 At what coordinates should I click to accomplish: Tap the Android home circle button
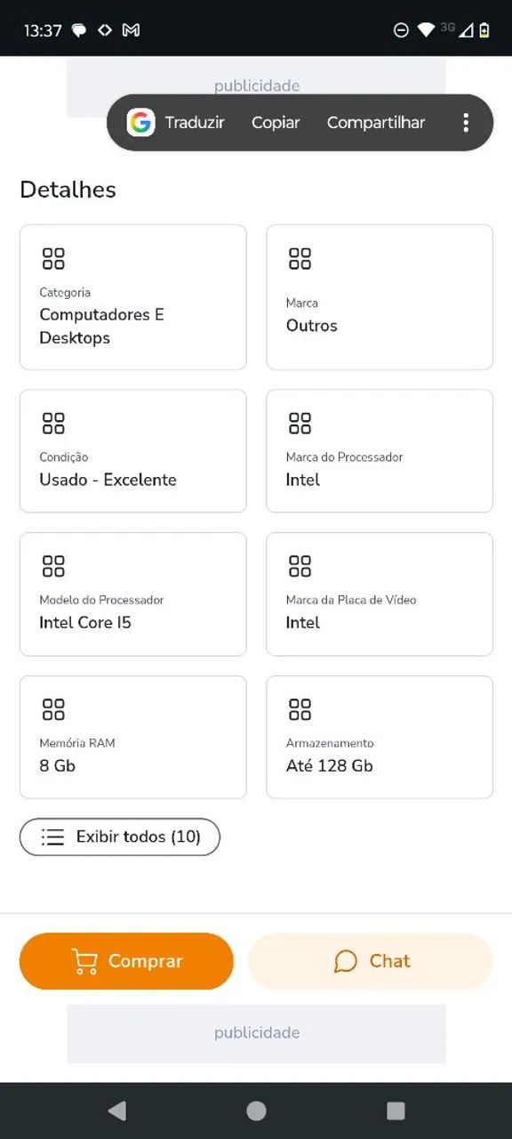pyautogui.click(x=256, y=1111)
